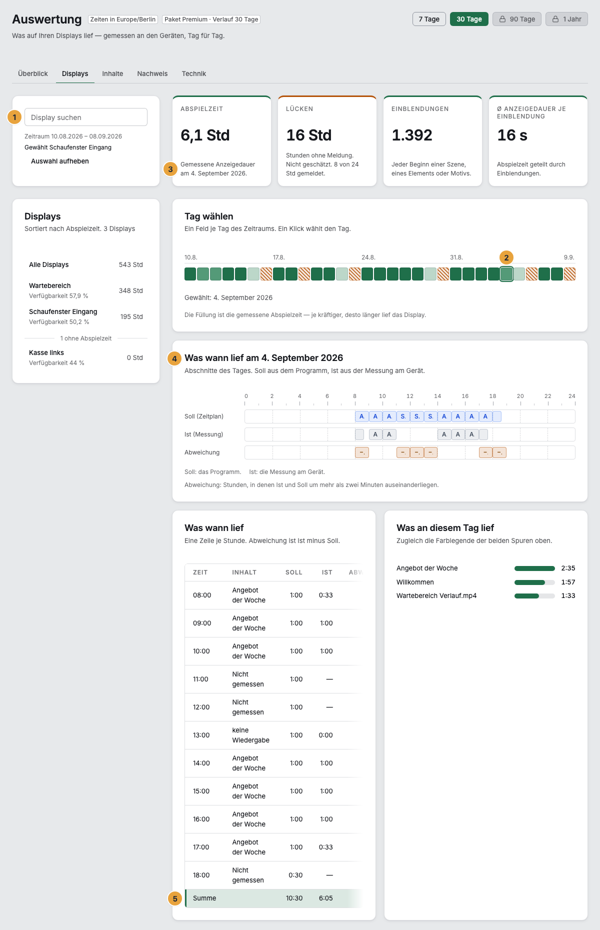Click the Soll segment at hour 8
The image size is (600, 930).
point(361,416)
